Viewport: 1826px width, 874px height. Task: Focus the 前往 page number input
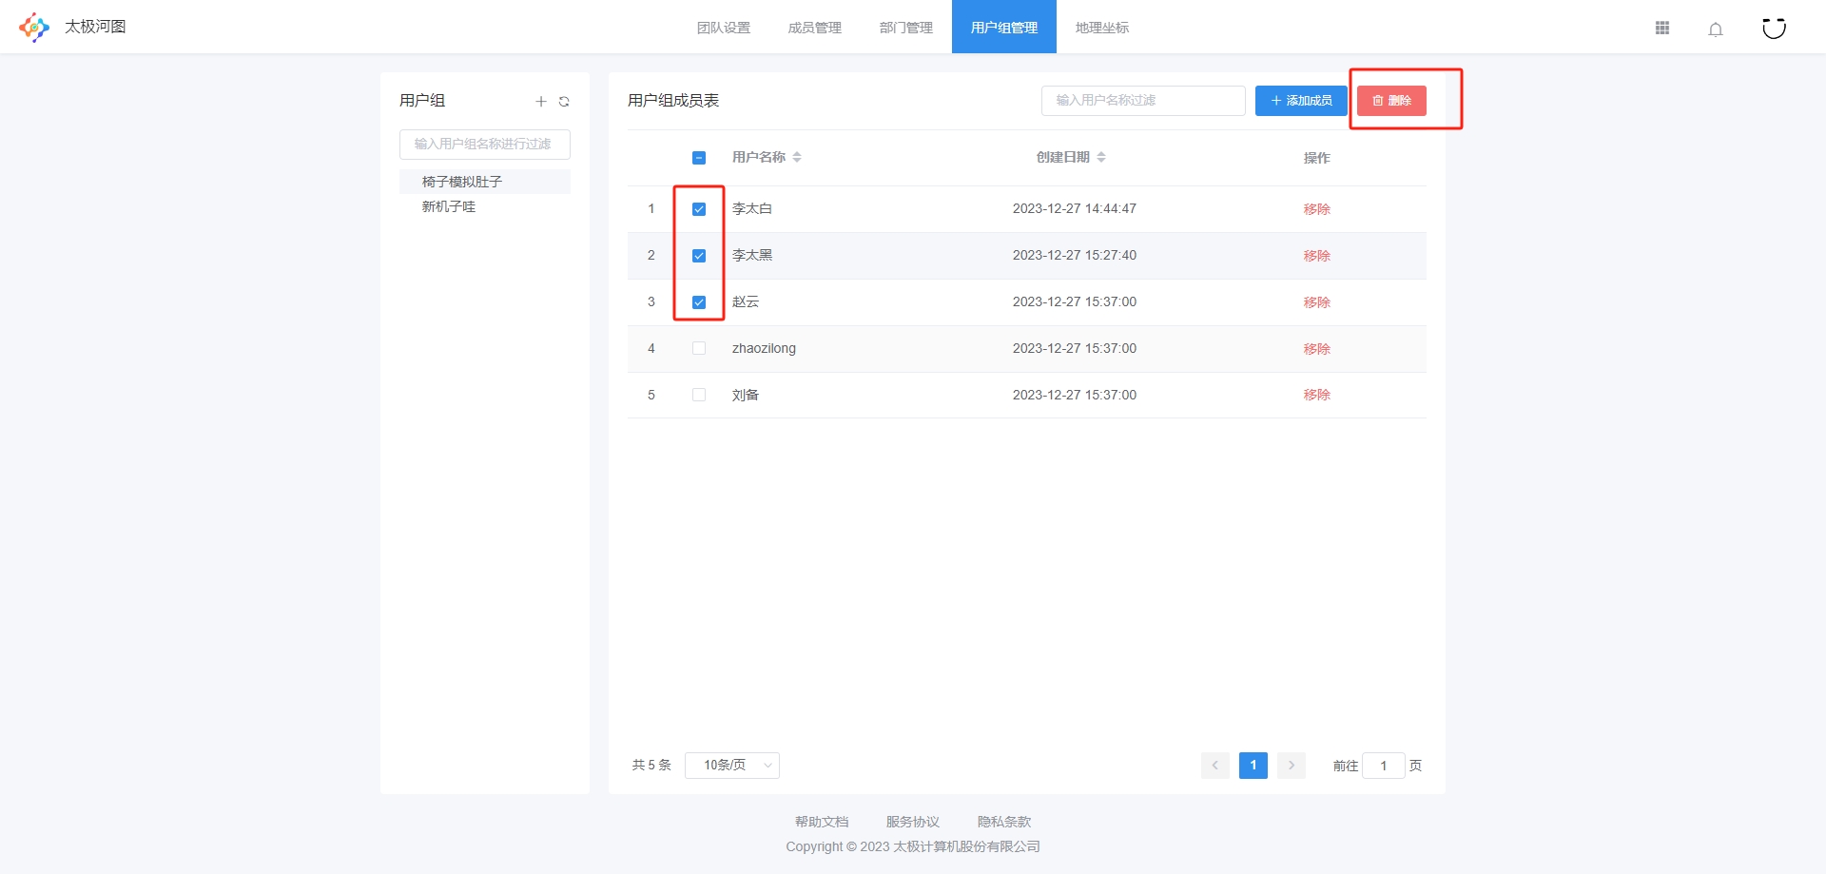point(1384,766)
